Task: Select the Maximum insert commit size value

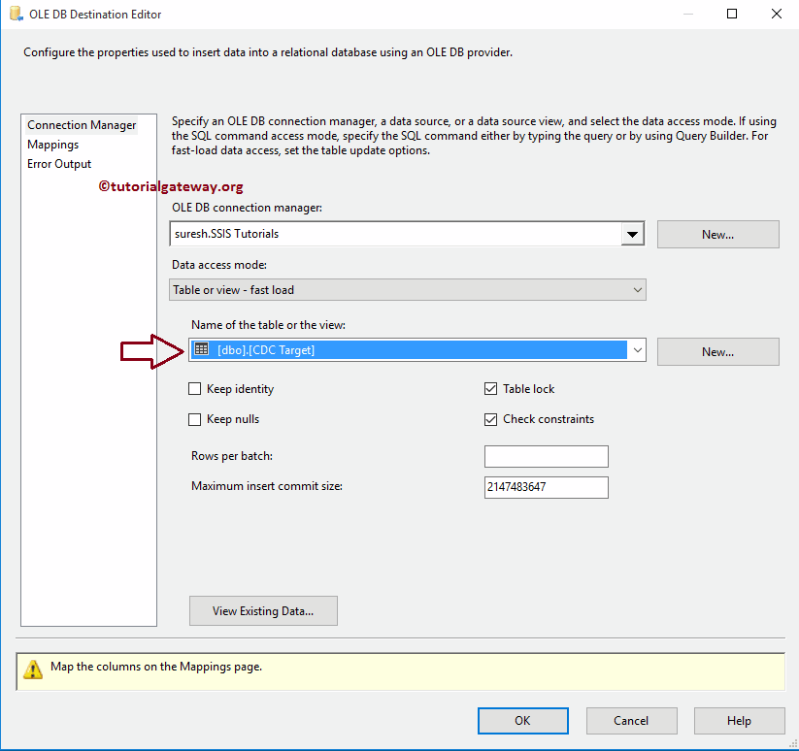Action: pyautogui.click(x=546, y=486)
